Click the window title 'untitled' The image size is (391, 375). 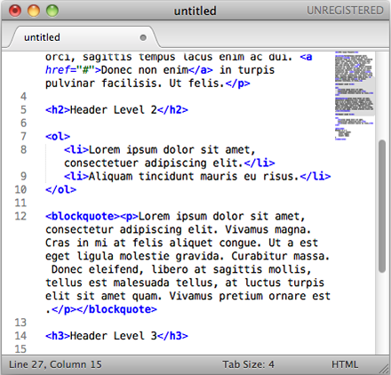tap(195, 11)
